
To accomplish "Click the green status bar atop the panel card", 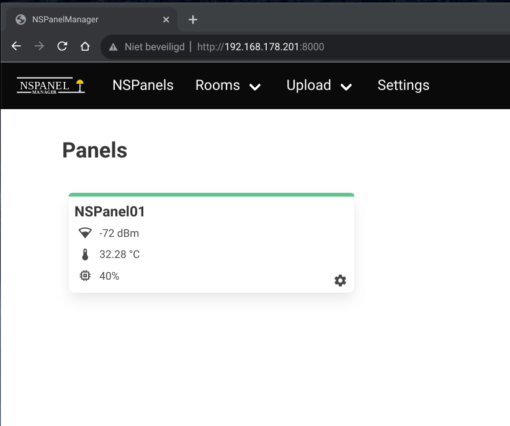I will pyautogui.click(x=212, y=193).
